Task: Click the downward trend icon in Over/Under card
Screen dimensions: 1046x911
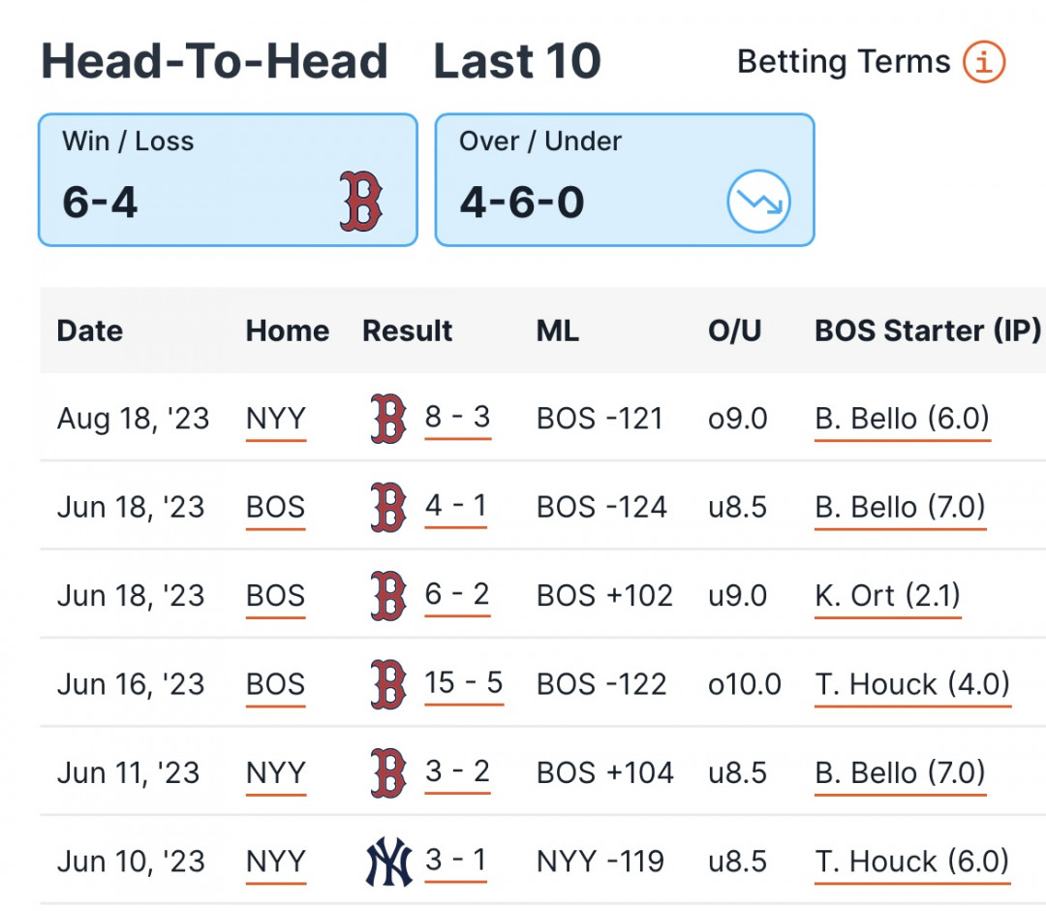Action: [x=758, y=201]
